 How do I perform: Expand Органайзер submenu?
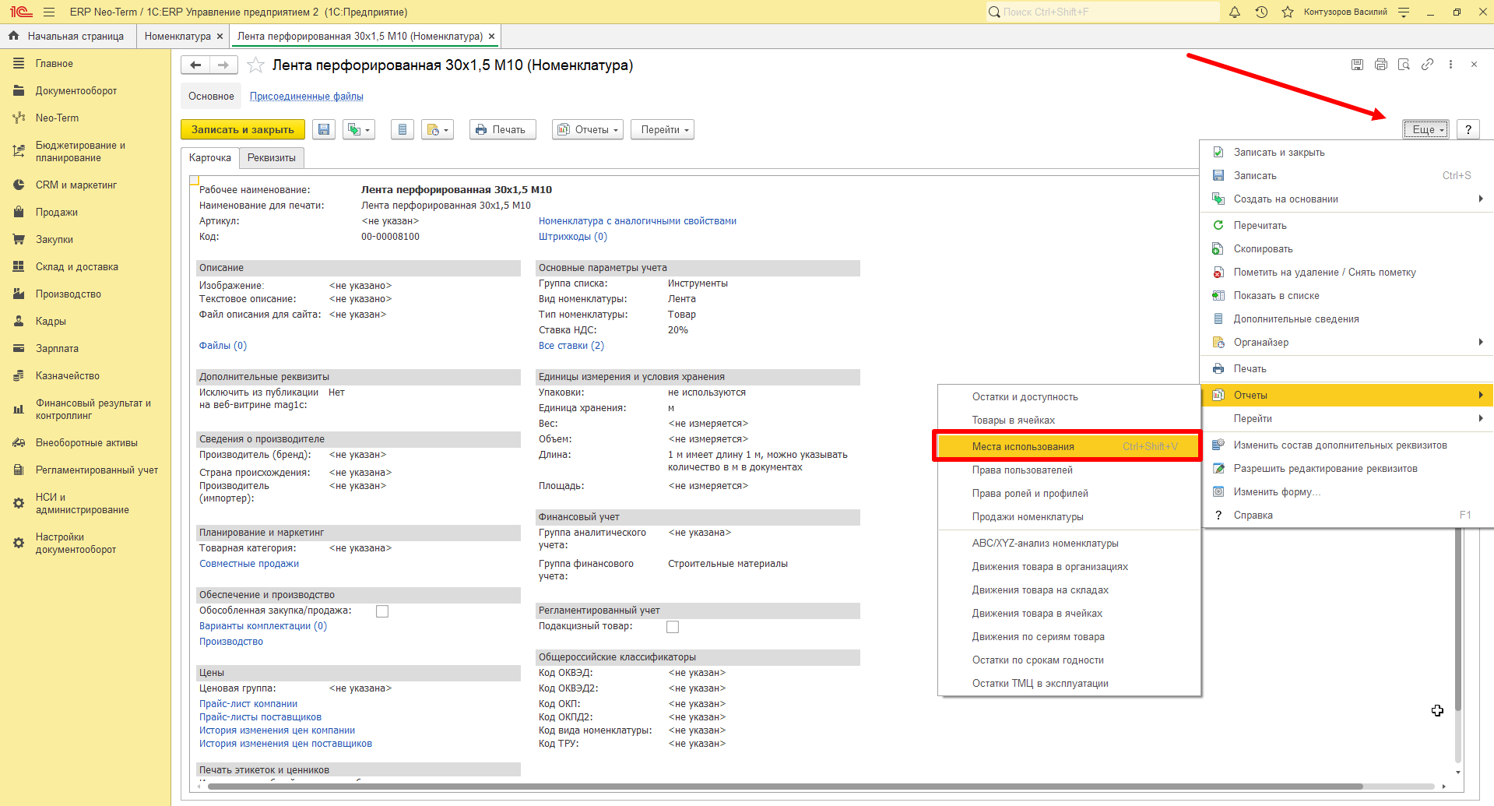pos(1347,343)
